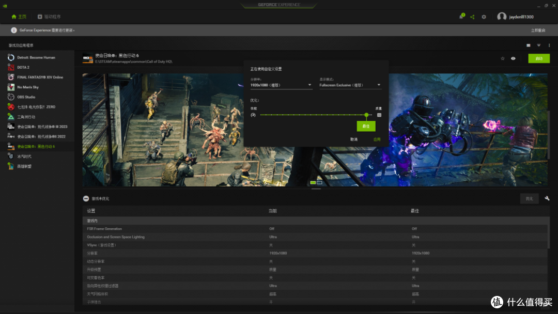This screenshot has width=558, height=314.
Task: Go to the 主页 home tab
Action: tap(19, 17)
